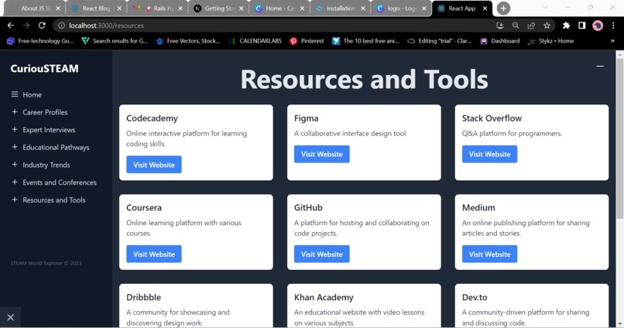Screen dimensions: 624x328
Task: Close the Rails tab
Action: coord(180,9)
